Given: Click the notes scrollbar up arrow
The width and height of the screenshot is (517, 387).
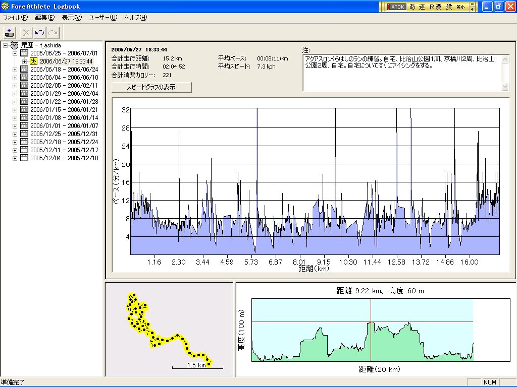Looking at the screenshot, I should pyautogui.click(x=505, y=59).
